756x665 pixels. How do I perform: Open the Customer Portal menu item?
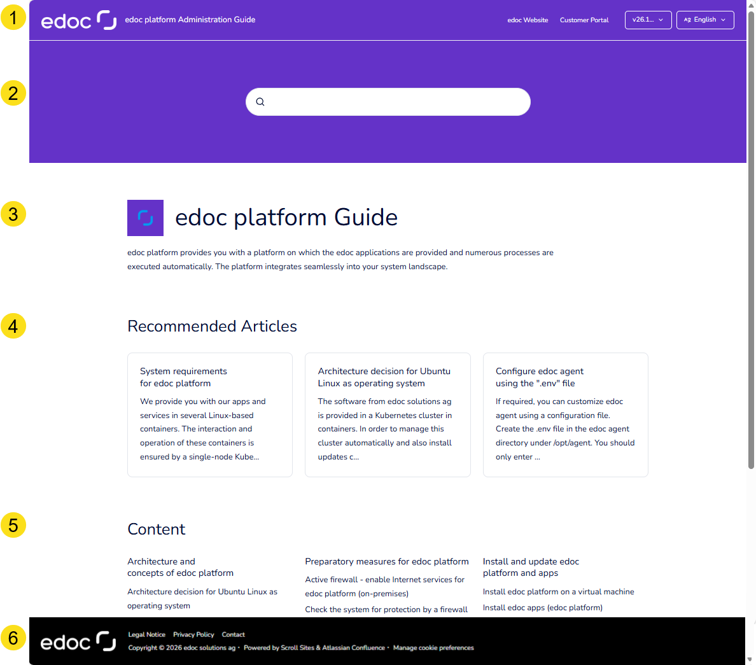coord(584,20)
